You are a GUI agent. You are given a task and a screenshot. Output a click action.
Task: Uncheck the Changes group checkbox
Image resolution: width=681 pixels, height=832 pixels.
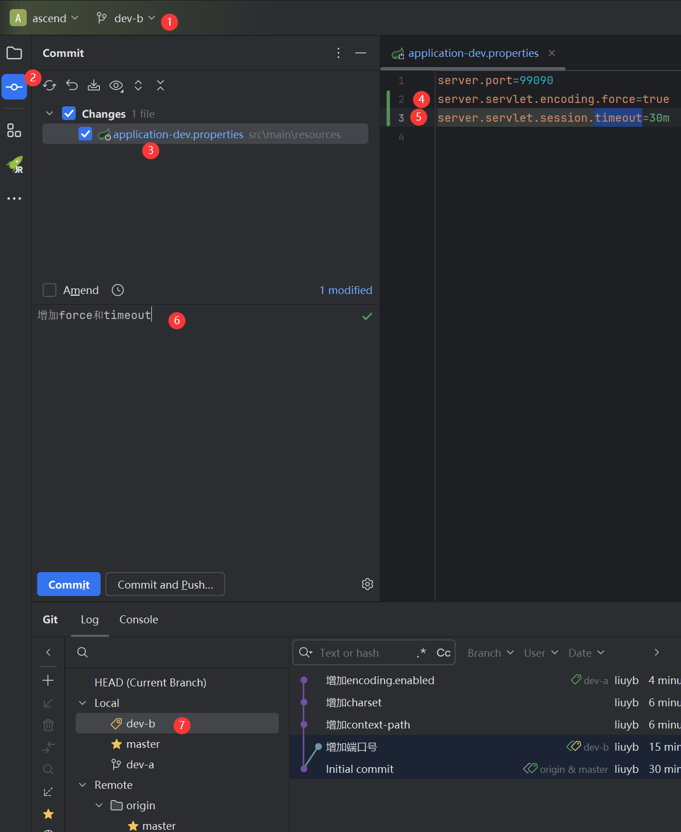point(69,114)
